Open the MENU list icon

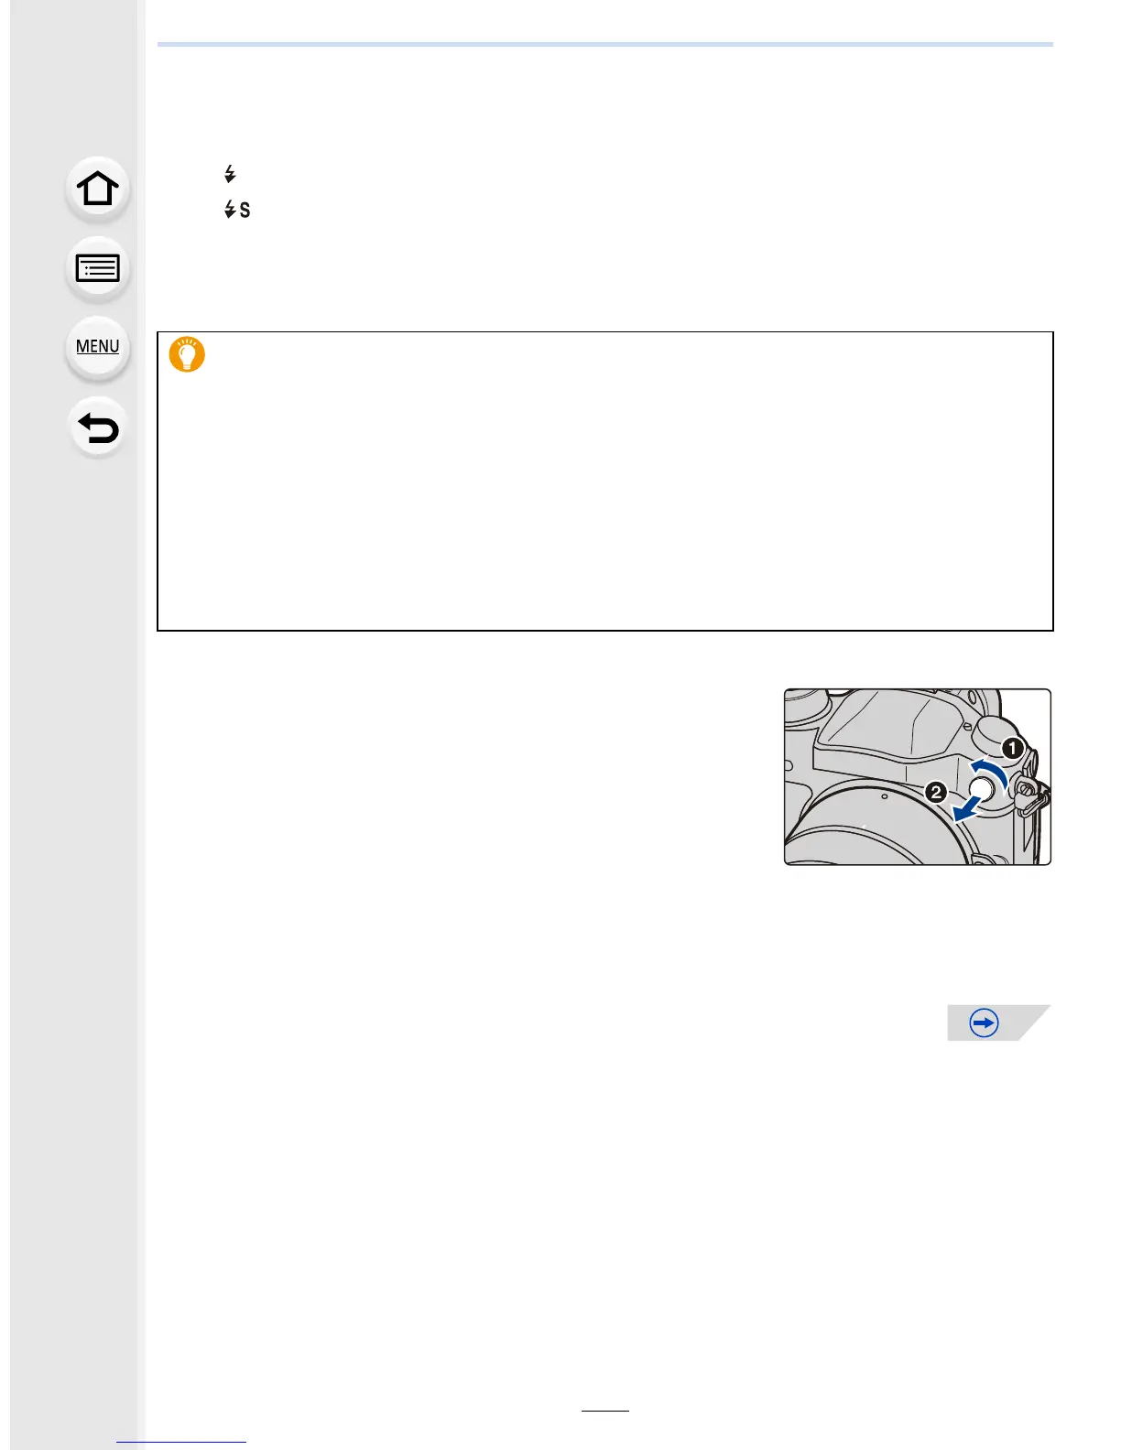point(98,347)
